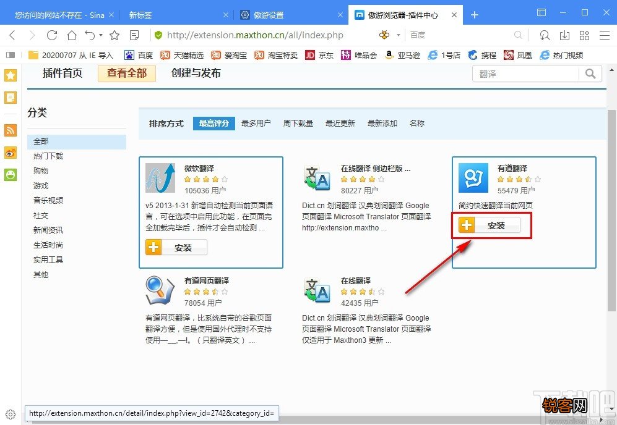Open the 天猫精选 bookmark
617x425 pixels.
182,55
